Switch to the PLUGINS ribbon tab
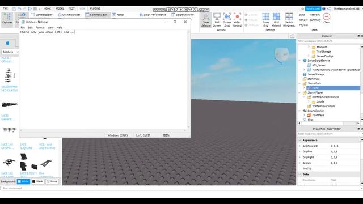This screenshot has height=204, width=363. [95, 8]
